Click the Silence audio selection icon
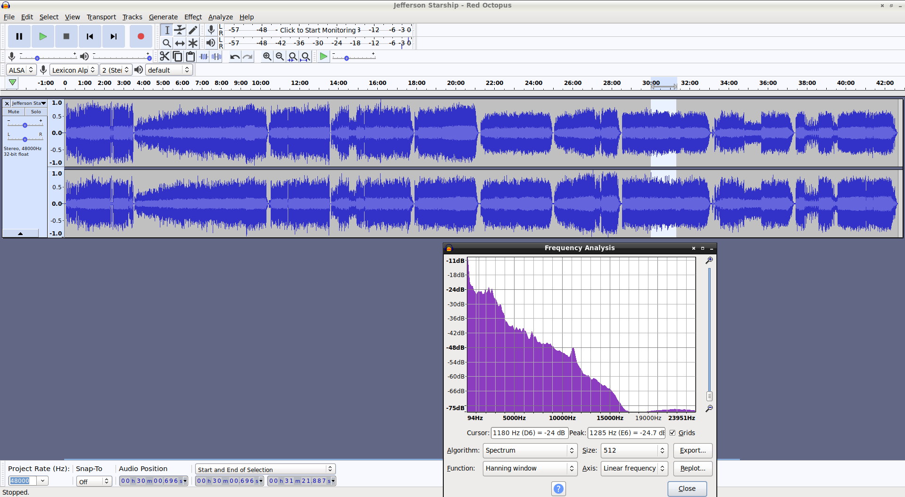Screen dimensions: 905x497 pyautogui.click(x=216, y=57)
